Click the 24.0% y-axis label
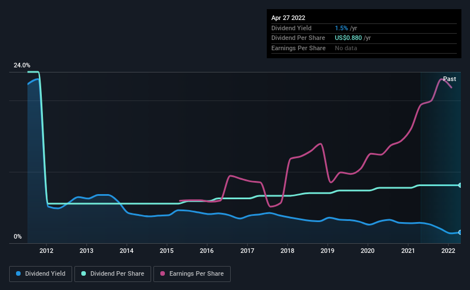Image resolution: width=470 pixels, height=290 pixels. tap(22, 65)
